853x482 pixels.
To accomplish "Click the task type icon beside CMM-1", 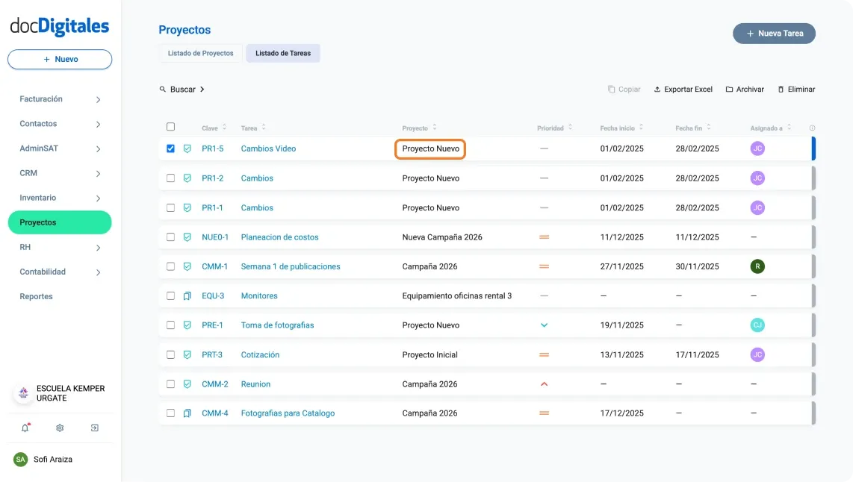I will click(187, 266).
